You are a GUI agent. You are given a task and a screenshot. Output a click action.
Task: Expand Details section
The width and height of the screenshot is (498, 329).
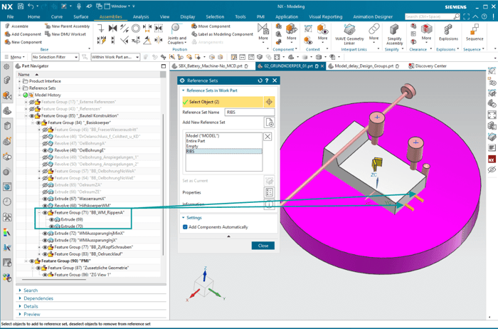coord(20,306)
